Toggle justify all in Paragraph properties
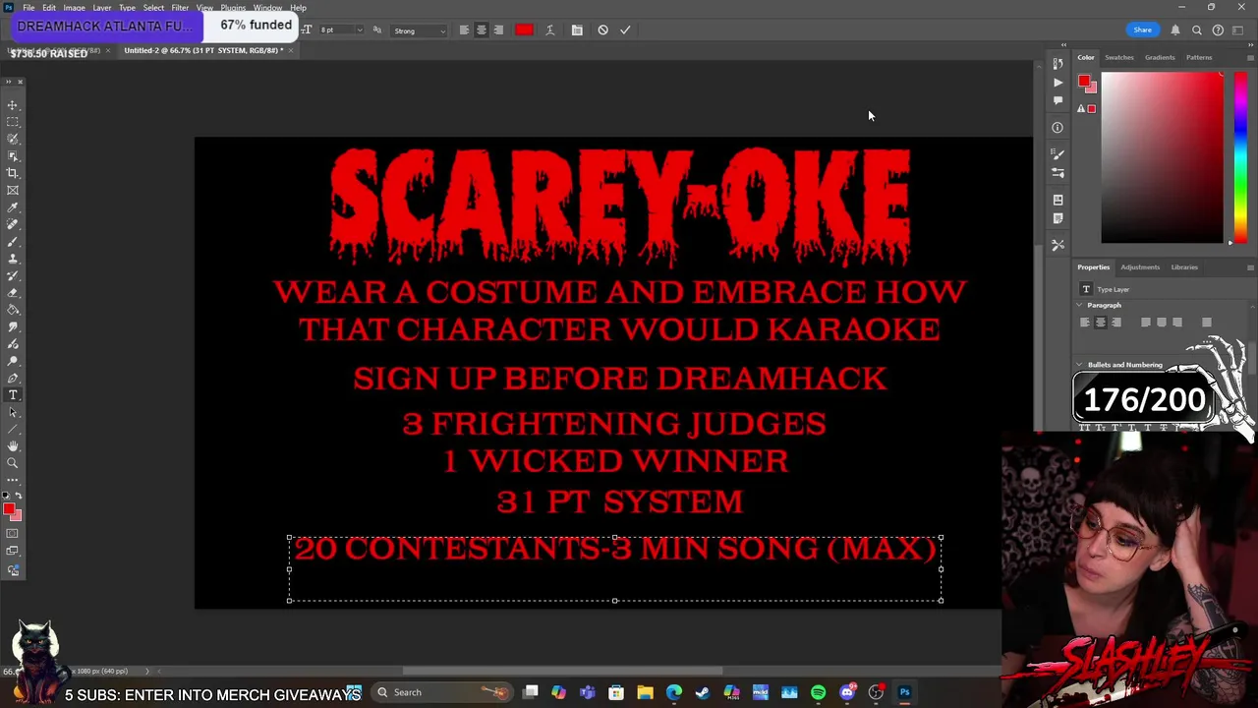Screen dimensions: 1258x708 1207,323
